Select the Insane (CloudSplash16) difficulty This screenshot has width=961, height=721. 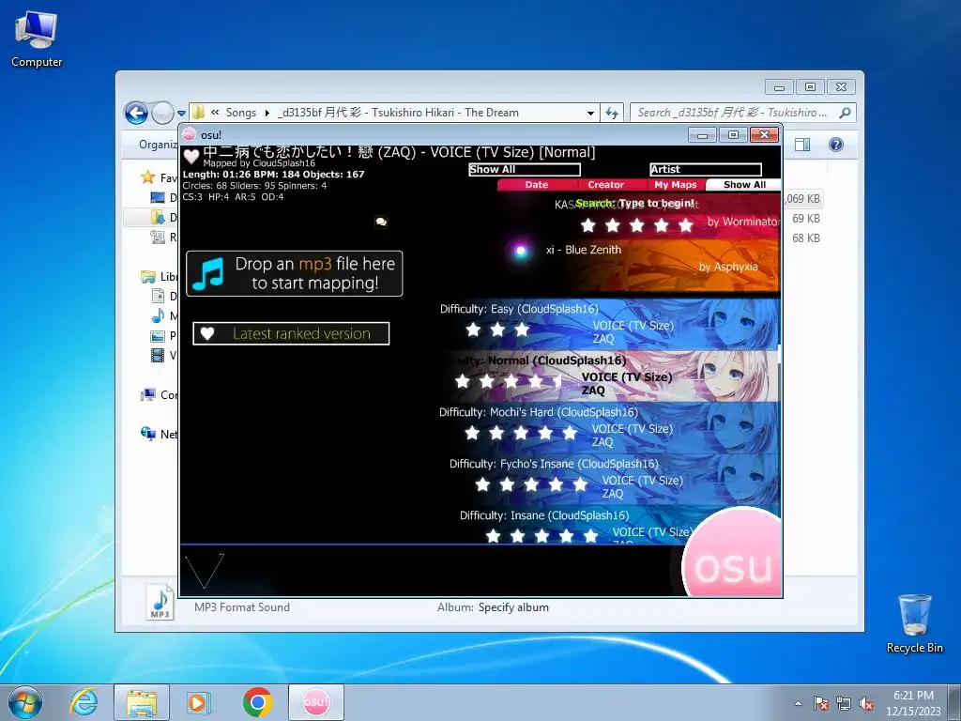click(x=576, y=525)
